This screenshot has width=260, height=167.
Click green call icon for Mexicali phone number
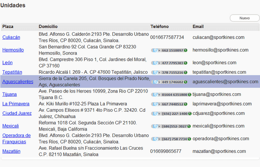point(189,126)
